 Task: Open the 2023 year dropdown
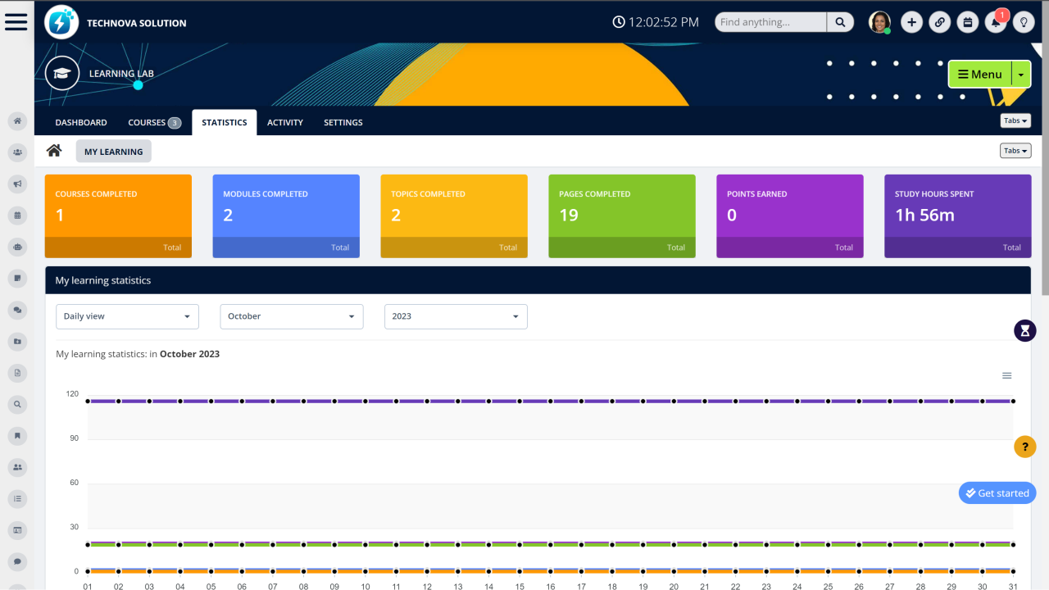click(456, 316)
